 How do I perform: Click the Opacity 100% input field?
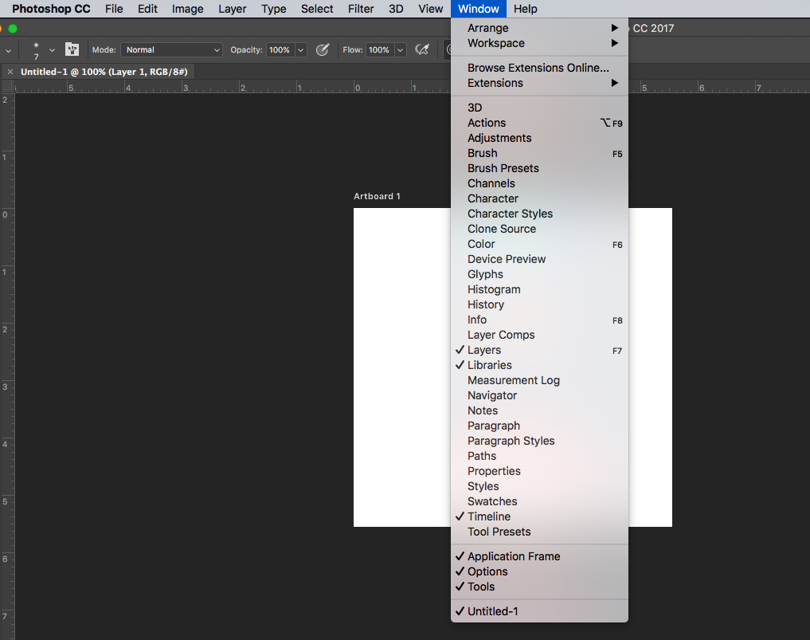tap(280, 49)
